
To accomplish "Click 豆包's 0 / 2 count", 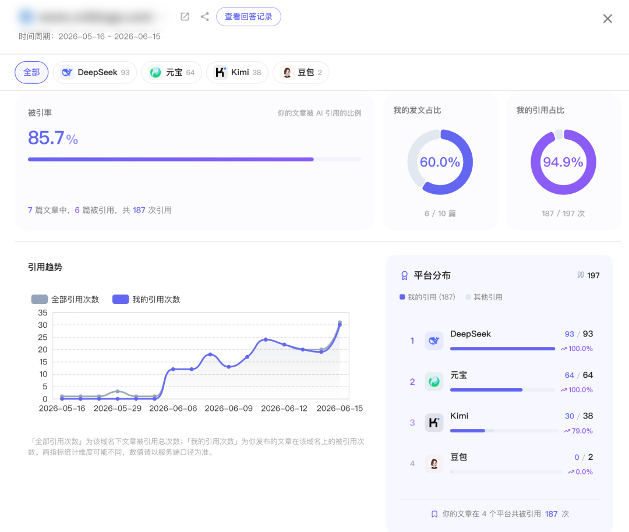I will (x=584, y=457).
